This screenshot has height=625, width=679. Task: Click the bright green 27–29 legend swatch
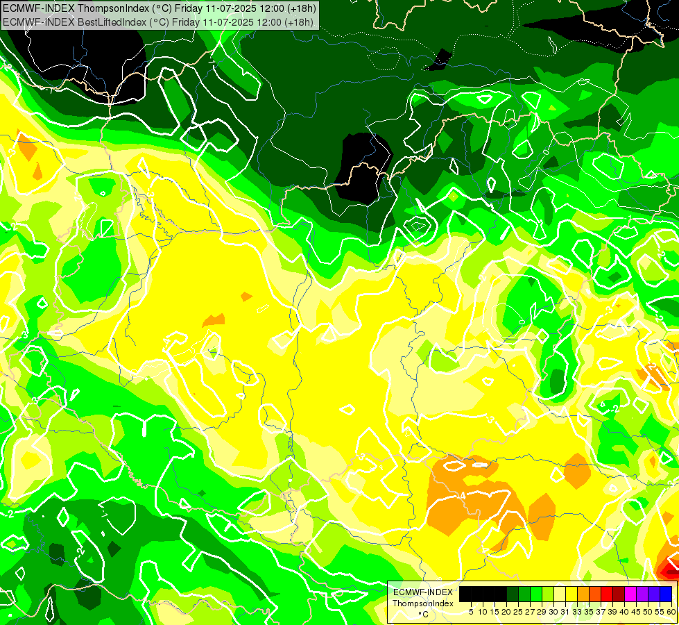536,594
